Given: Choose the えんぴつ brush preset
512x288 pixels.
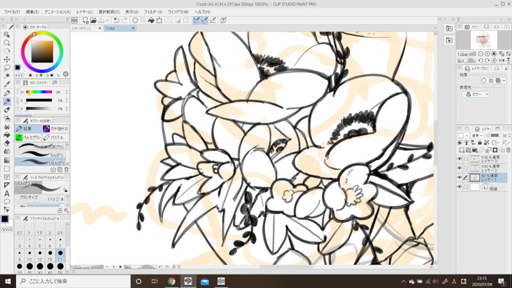Looking at the screenshot, I should 41,154.
